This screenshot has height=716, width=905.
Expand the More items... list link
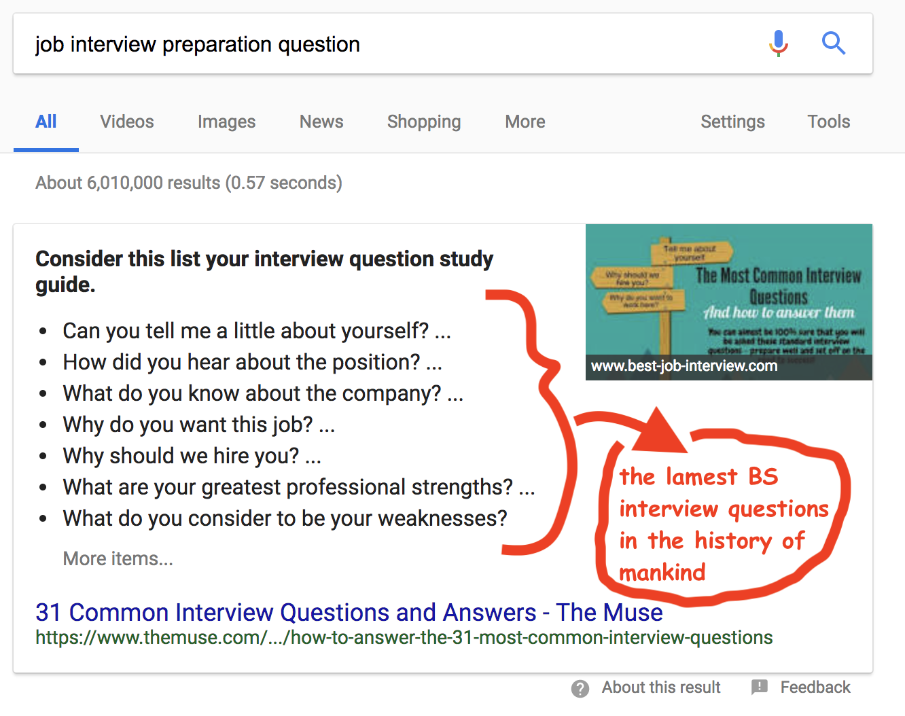[118, 558]
